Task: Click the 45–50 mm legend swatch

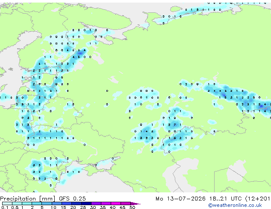Action: point(126,203)
